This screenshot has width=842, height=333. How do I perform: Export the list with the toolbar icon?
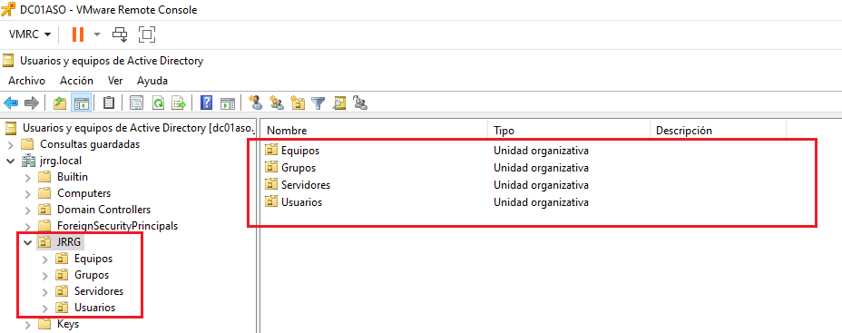(x=178, y=103)
